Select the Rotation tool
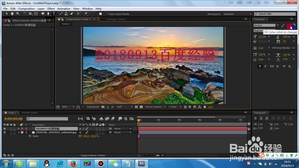 [25, 14]
